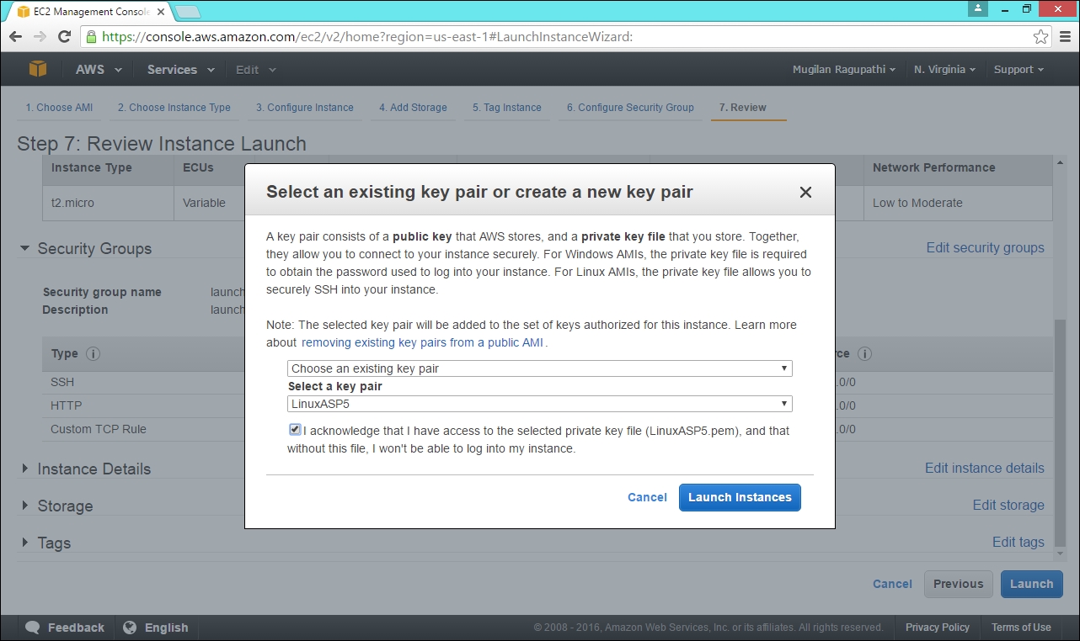Screen dimensions: 1080x641
Task: Click the Low to Moderate network cell
Action: [958, 203]
